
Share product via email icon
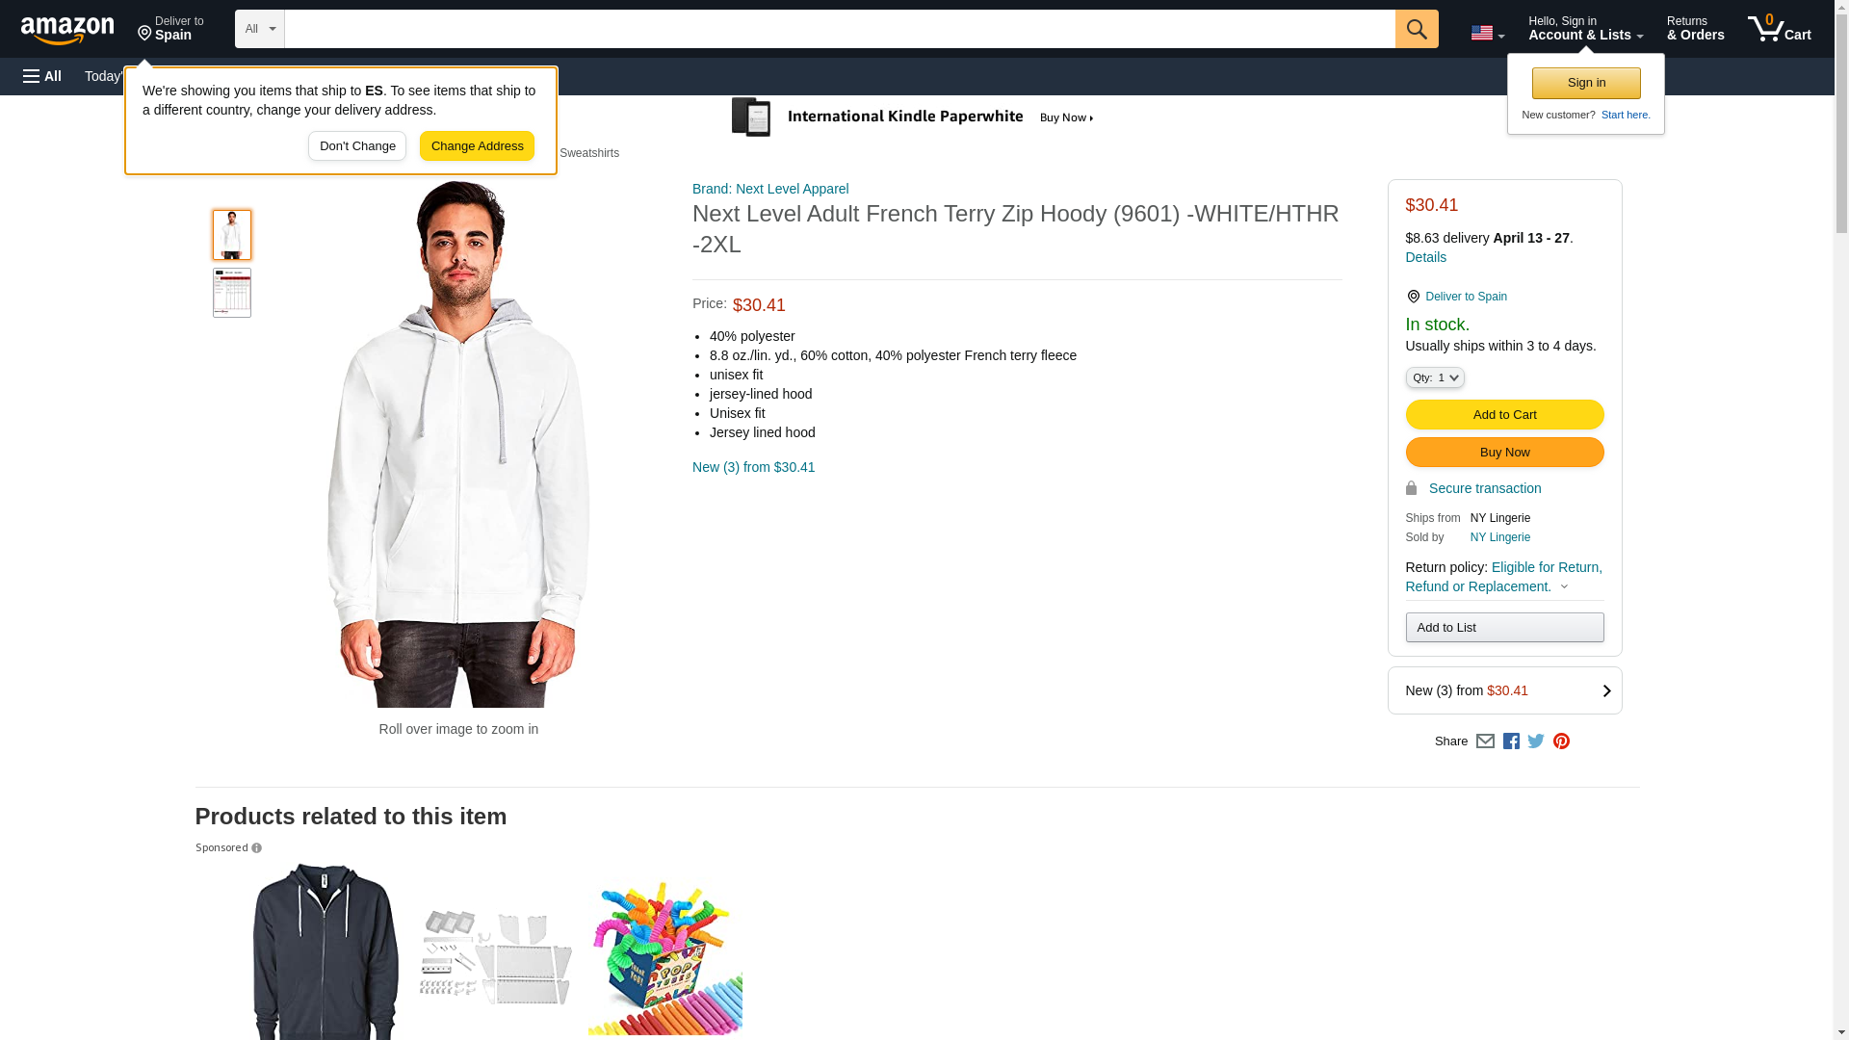pyautogui.click(x=1485, y=741)
